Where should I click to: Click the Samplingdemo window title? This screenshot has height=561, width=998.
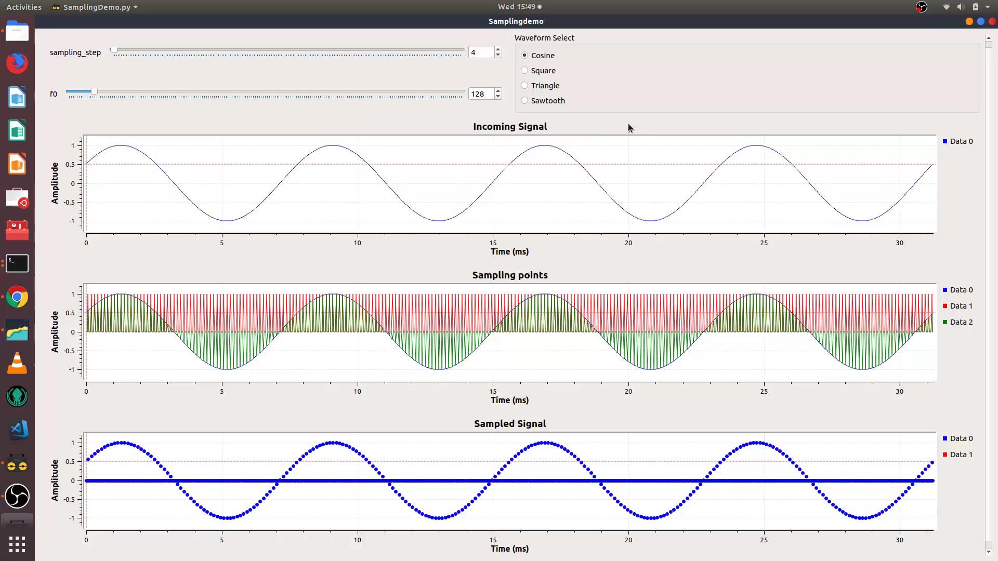coord(516,21)
